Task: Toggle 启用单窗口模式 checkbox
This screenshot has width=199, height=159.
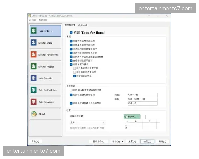Action: [71, 64]
